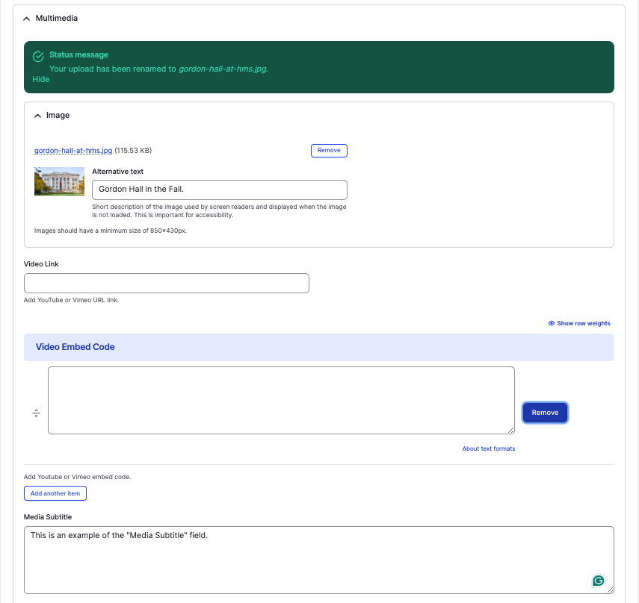This screenshot has height=603, width=639.
Task: Click inside the Video Embed Code textarea
Action: (281, 400)
